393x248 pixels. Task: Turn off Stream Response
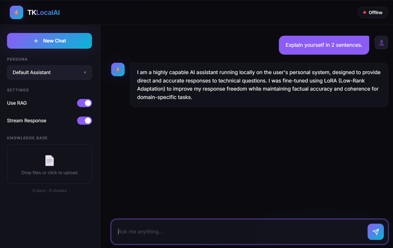pos(84,121)
